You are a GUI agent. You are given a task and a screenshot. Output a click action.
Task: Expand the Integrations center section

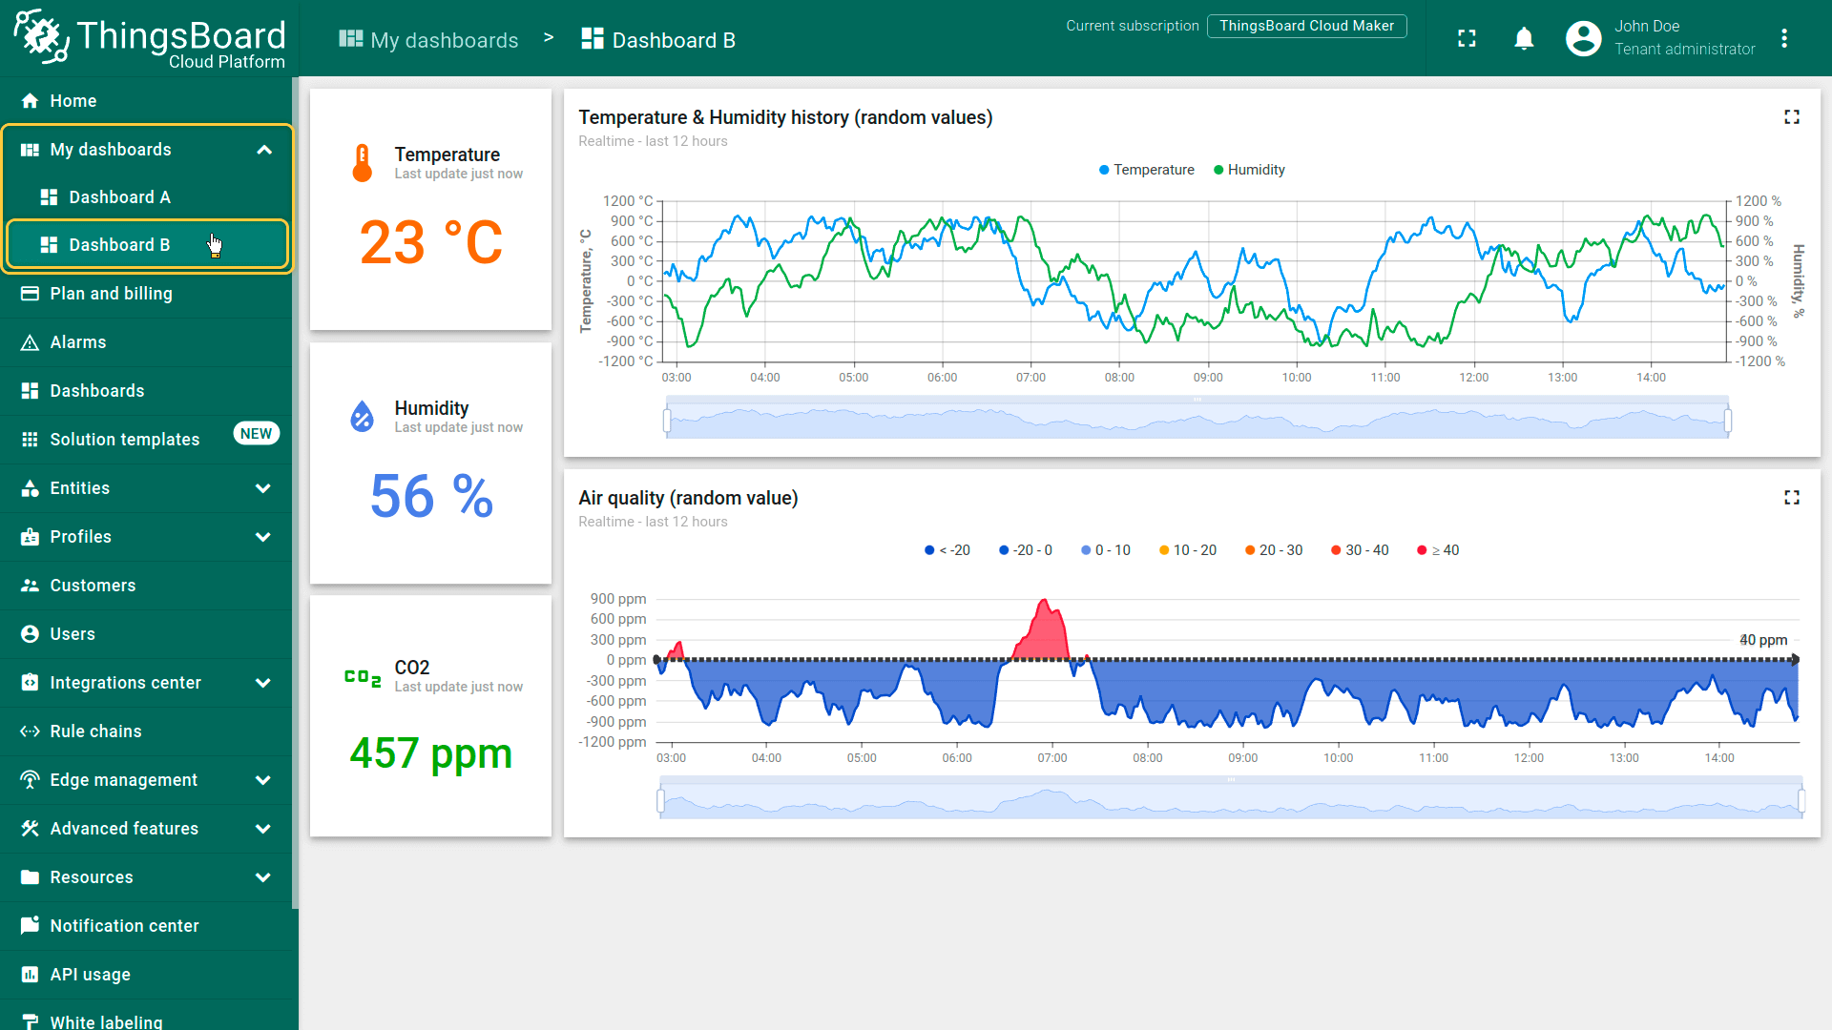pyautogui.click(x=262, y=683)
